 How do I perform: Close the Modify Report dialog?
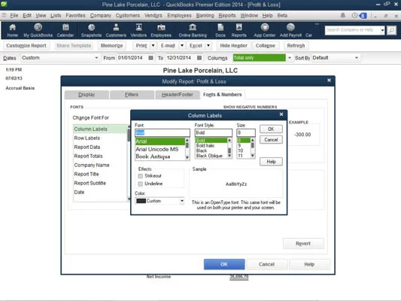coord(329,81)
